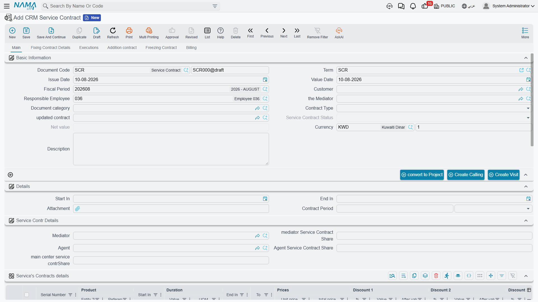Open the List view

point(207,33)
